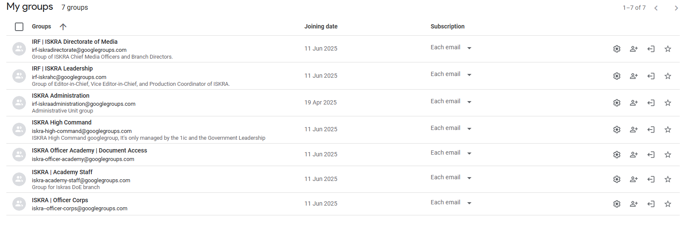Click the Subscription column header
The height and width of the screenshot is (240, 687).
click(x=448, y=26)
